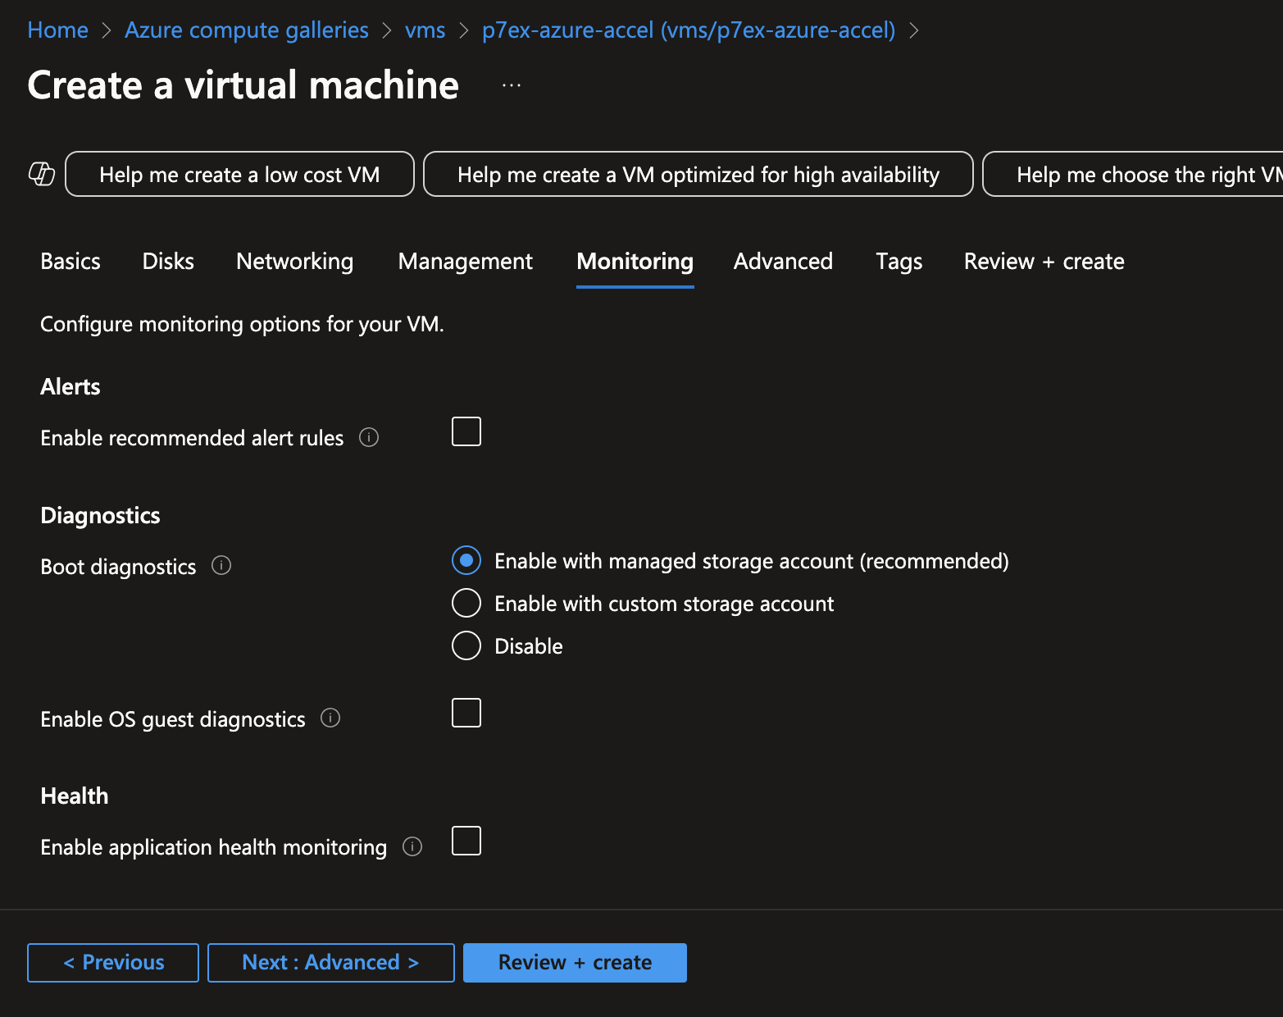Switch to the Networking tab

tap(294, 262)
